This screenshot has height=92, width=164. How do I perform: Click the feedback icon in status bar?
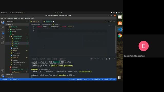tap(111, 79)
